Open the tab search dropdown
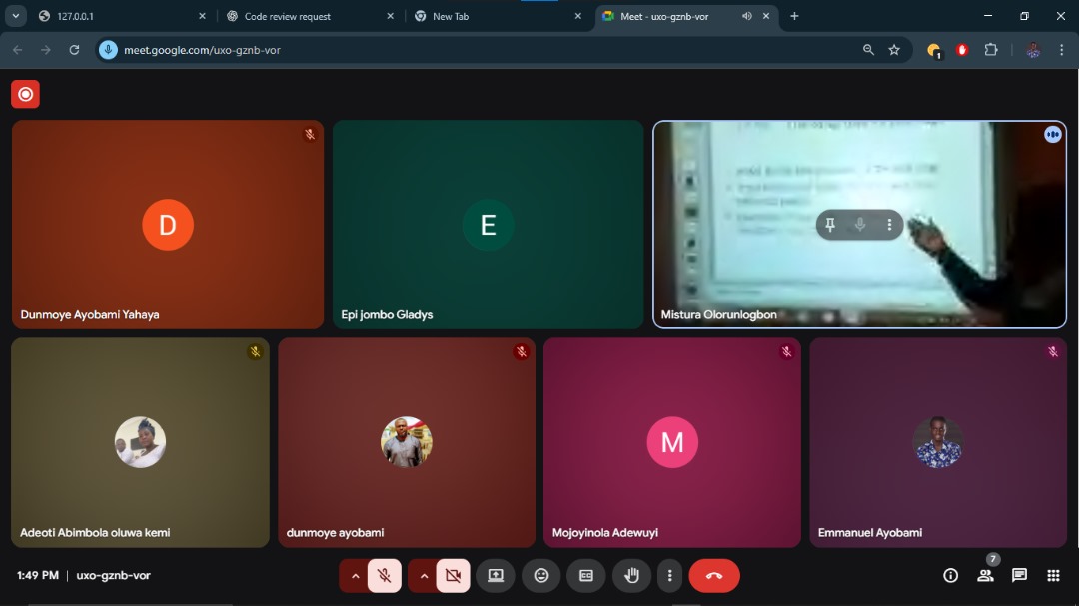The image size is (1079, 606). [15, 16]
